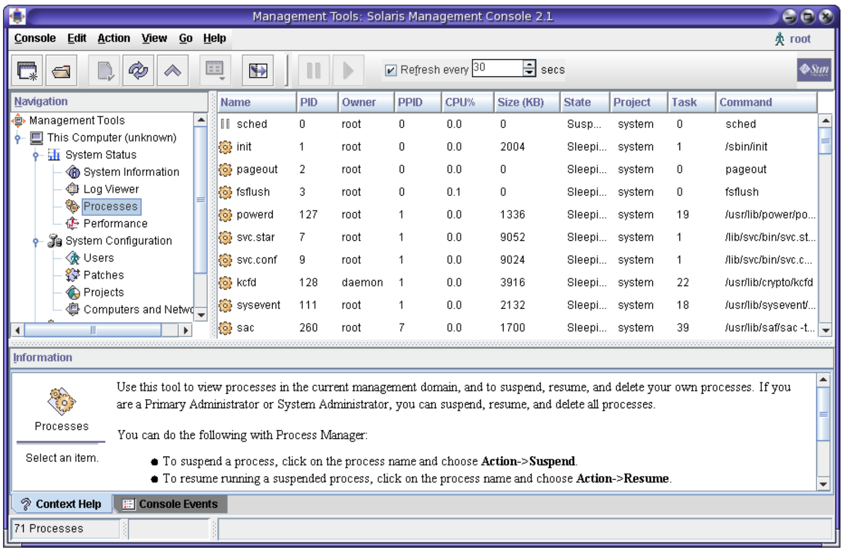Select System Information in navigation tree
Image resolution: width=844 pixels, height=551 pixels.
pyautogui.click(x=131, y=172)
